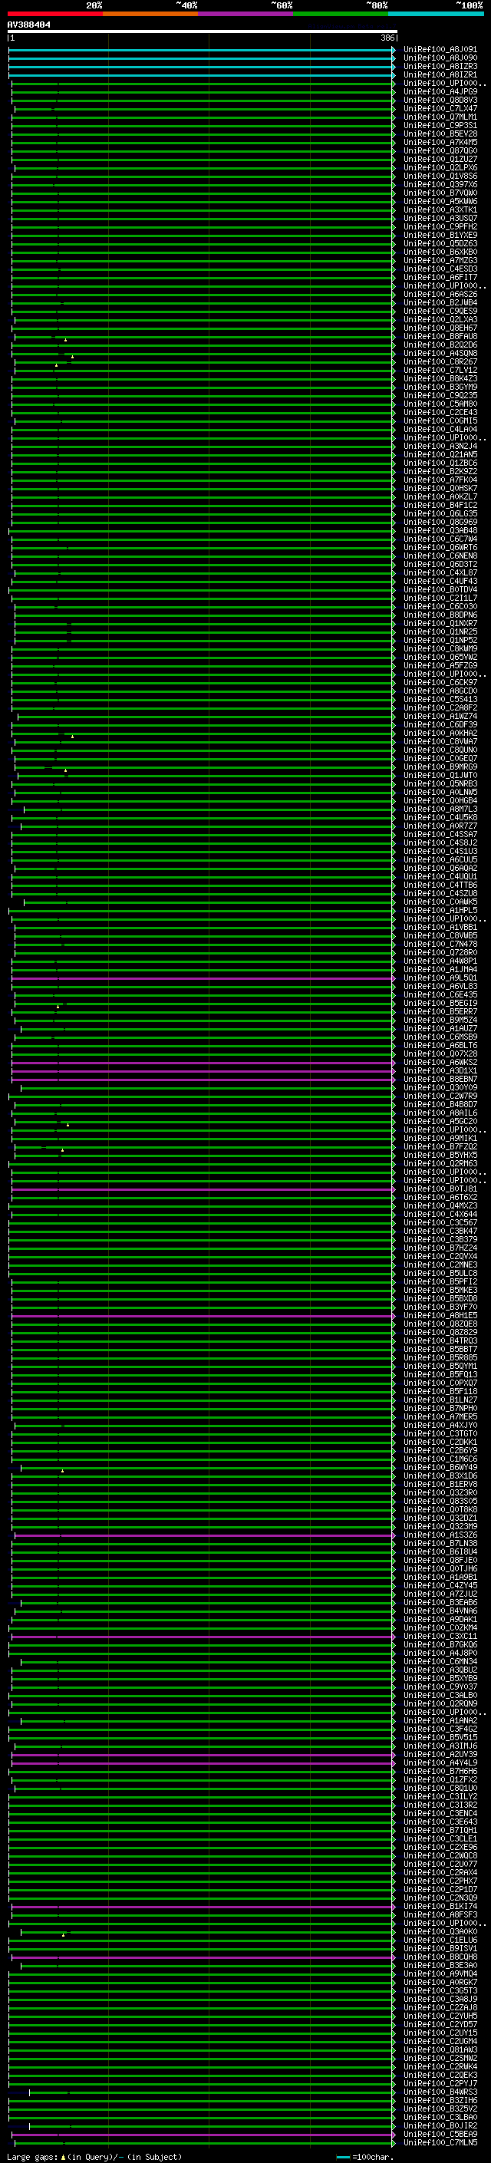This screenshot has width=491, height=2163.
Task: Click the purple alignment bar for B0TJ81
Action: (203, 1190)
